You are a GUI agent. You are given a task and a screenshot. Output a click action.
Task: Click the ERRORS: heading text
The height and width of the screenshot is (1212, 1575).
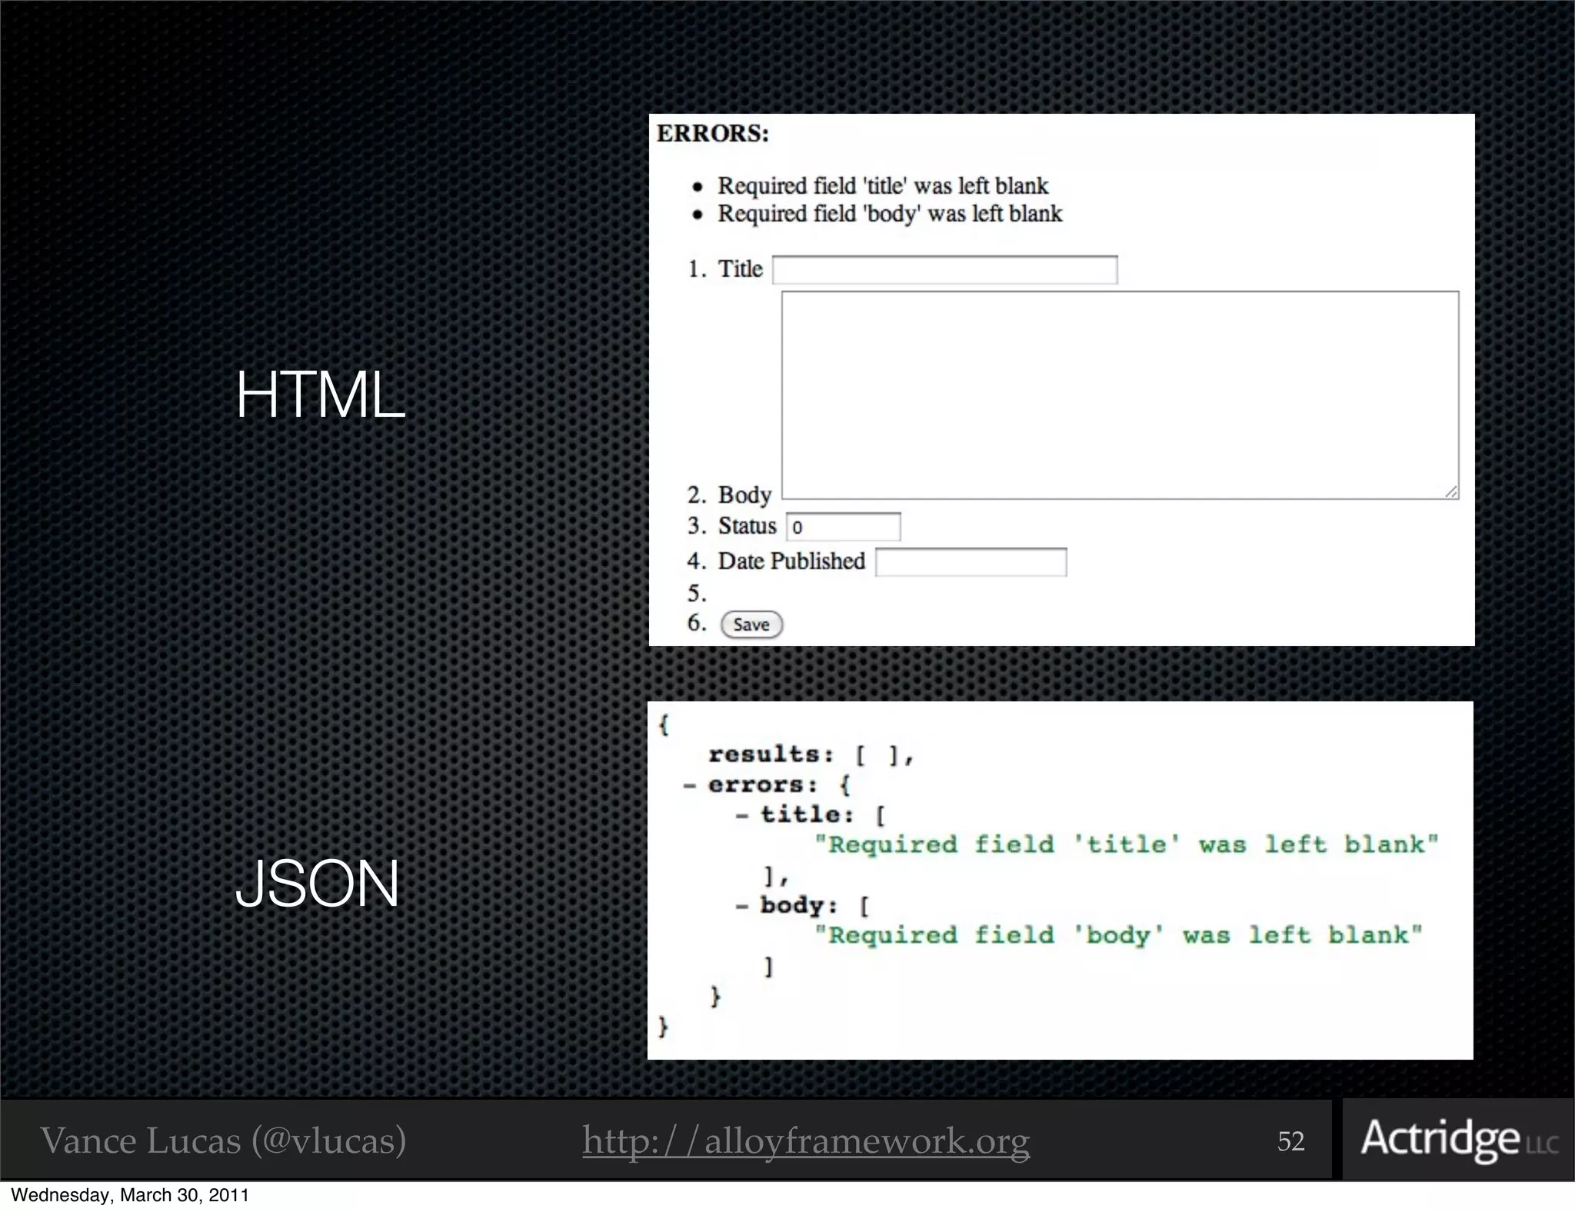[x=712, y=133]
